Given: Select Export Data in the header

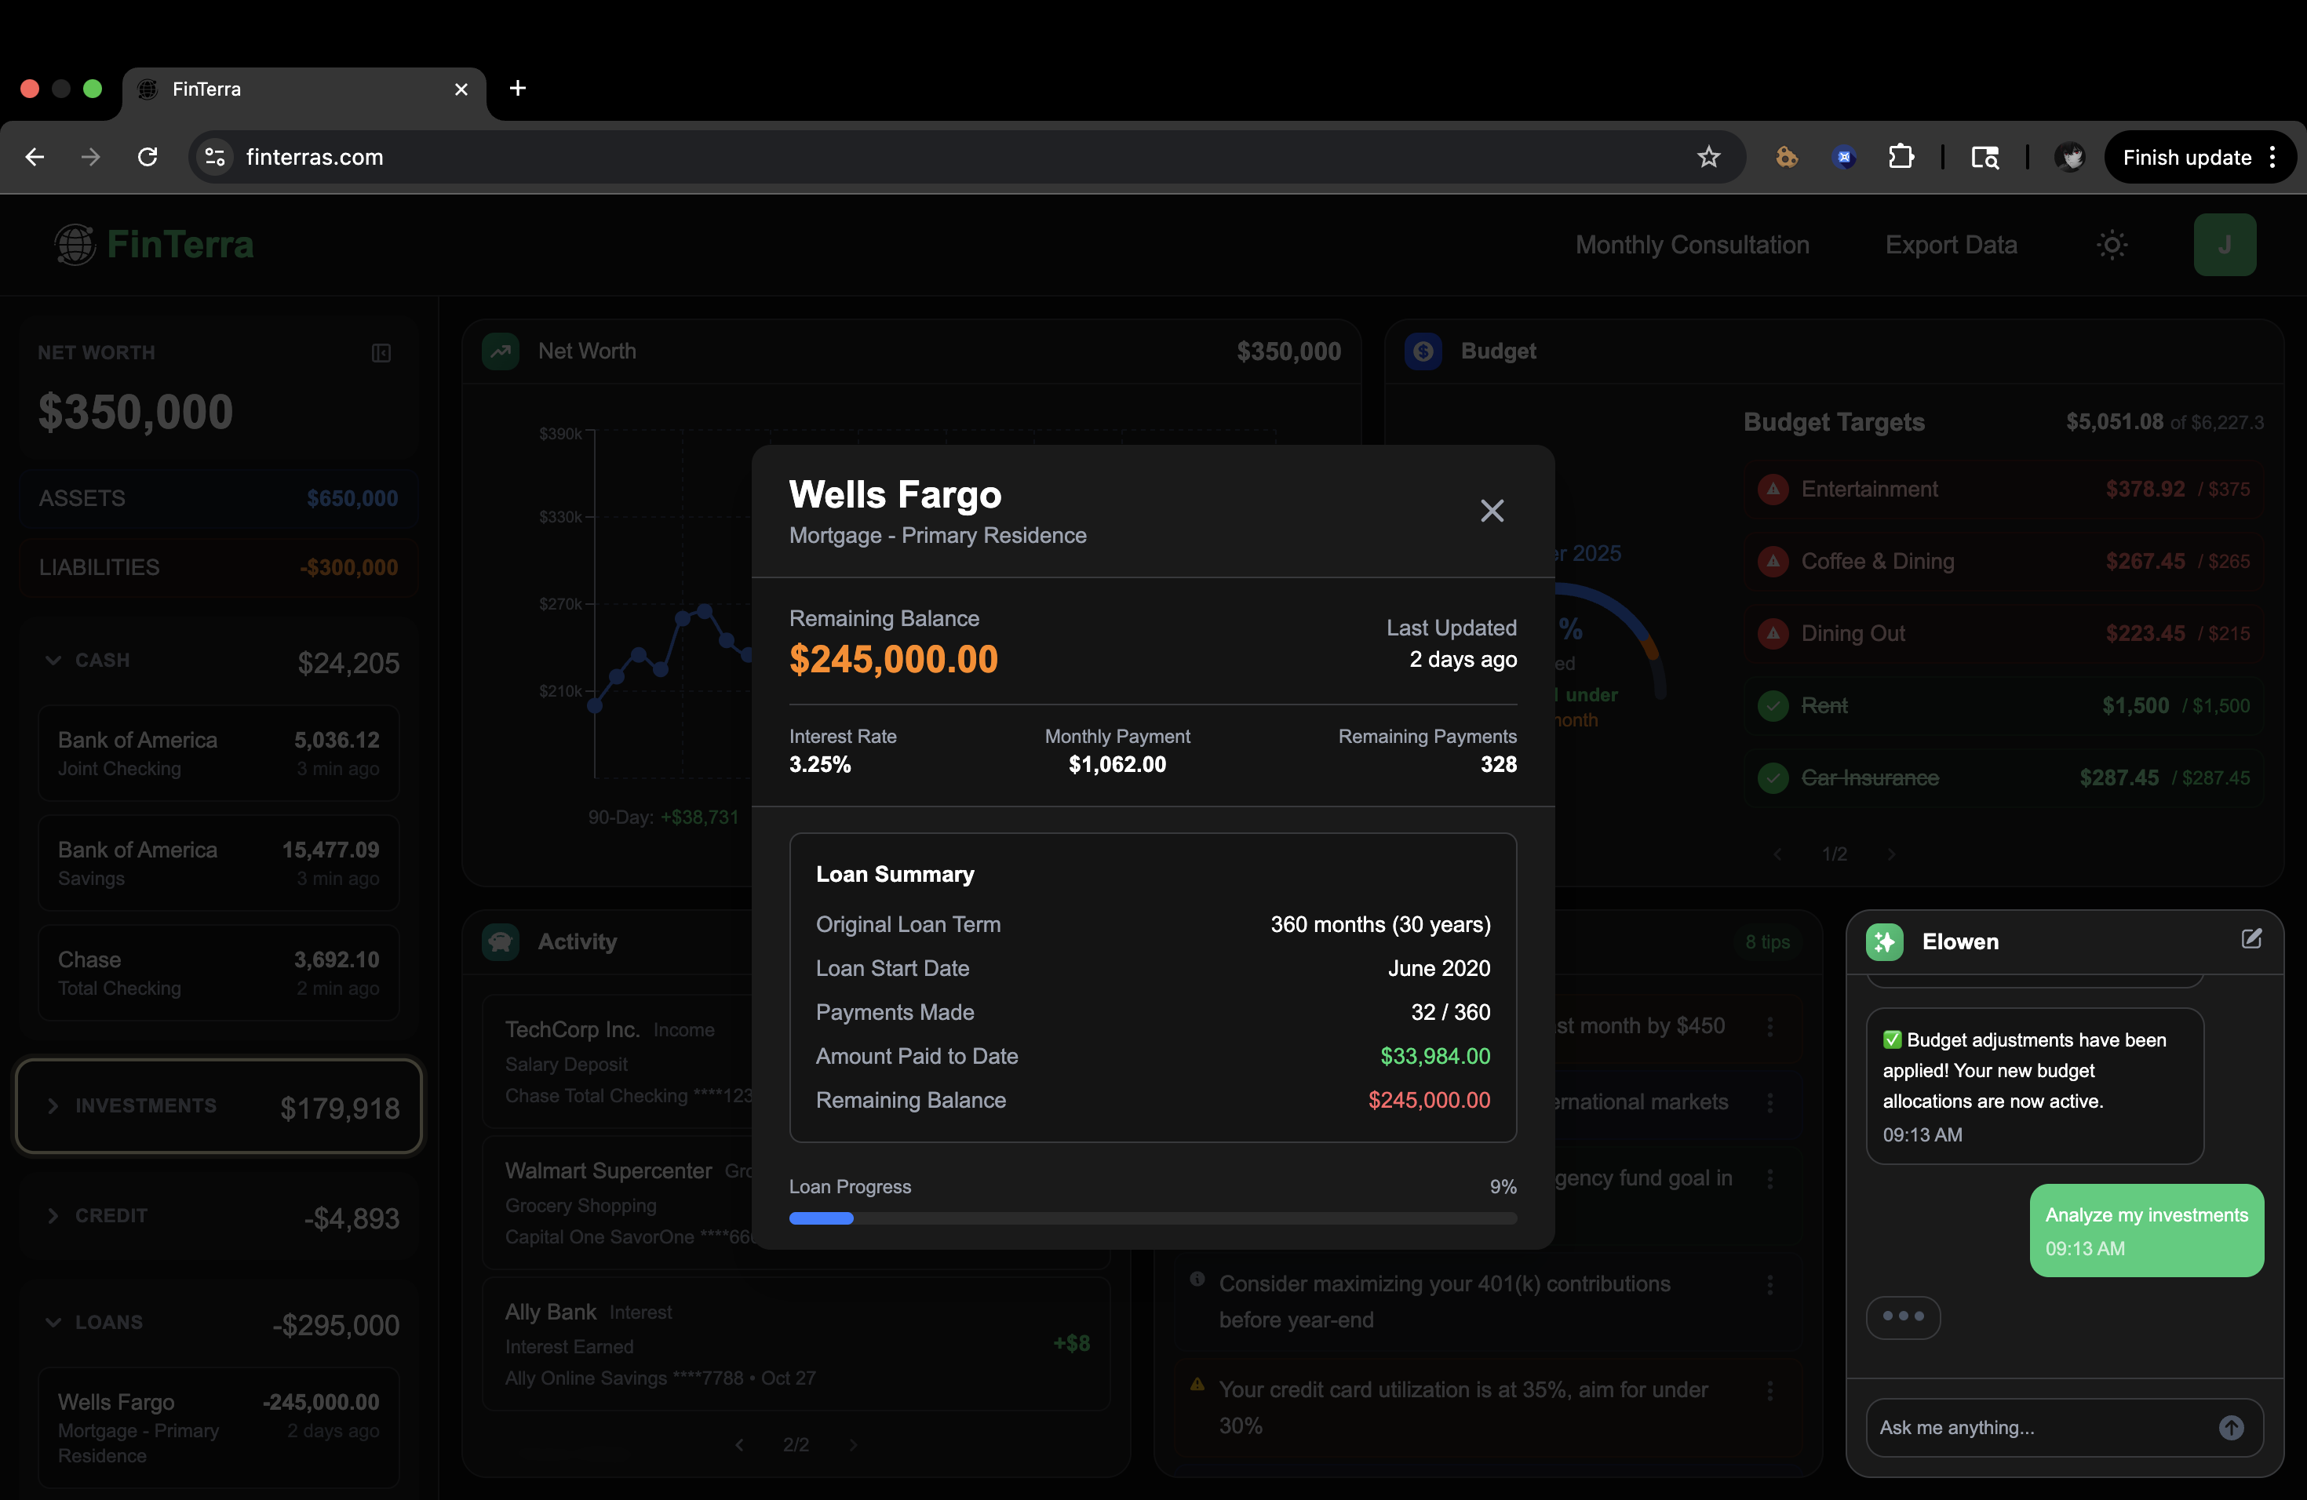Looking at the screenshot, I should tap(1950, 245).
